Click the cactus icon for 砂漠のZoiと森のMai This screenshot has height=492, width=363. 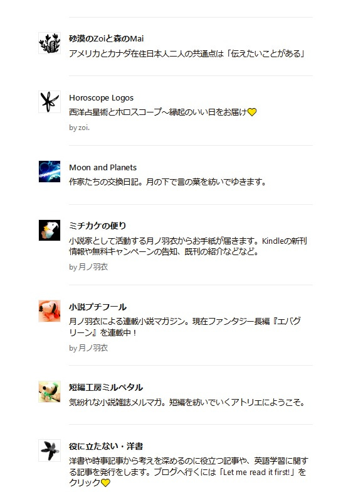tap(50, 43)
